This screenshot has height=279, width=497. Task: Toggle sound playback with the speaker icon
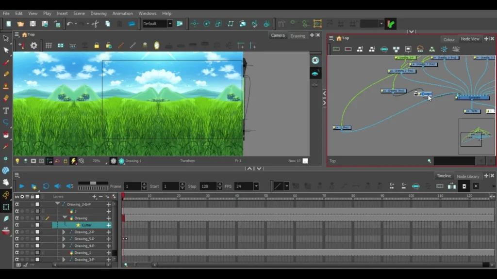(58, 186)
